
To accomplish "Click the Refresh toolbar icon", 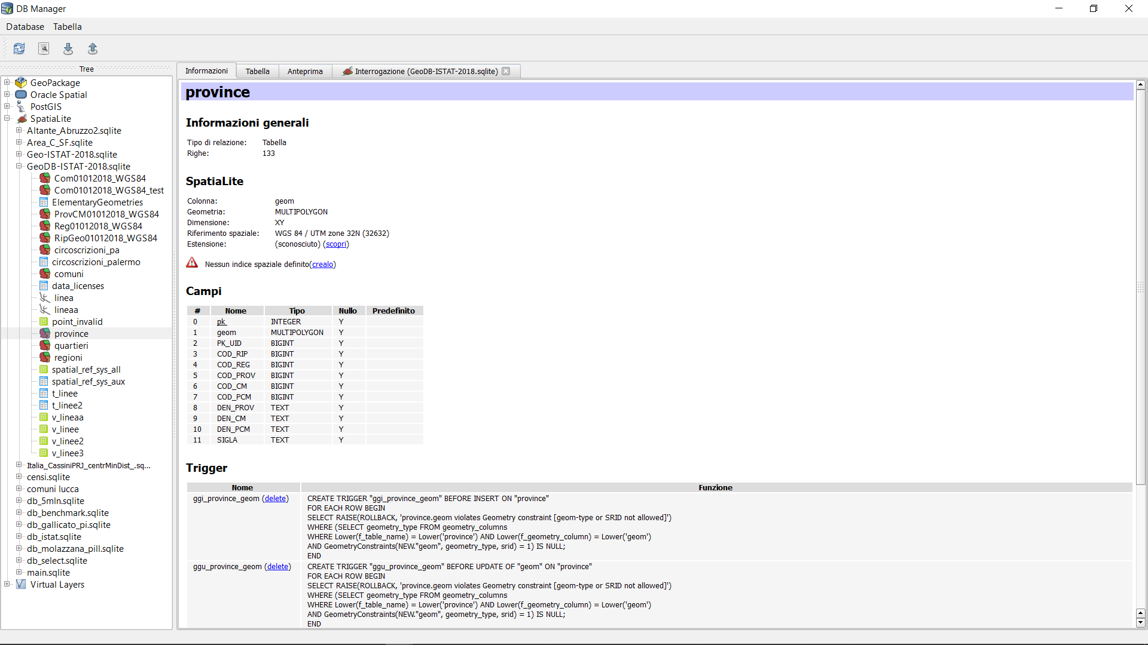I will click(x=19, y=48).
